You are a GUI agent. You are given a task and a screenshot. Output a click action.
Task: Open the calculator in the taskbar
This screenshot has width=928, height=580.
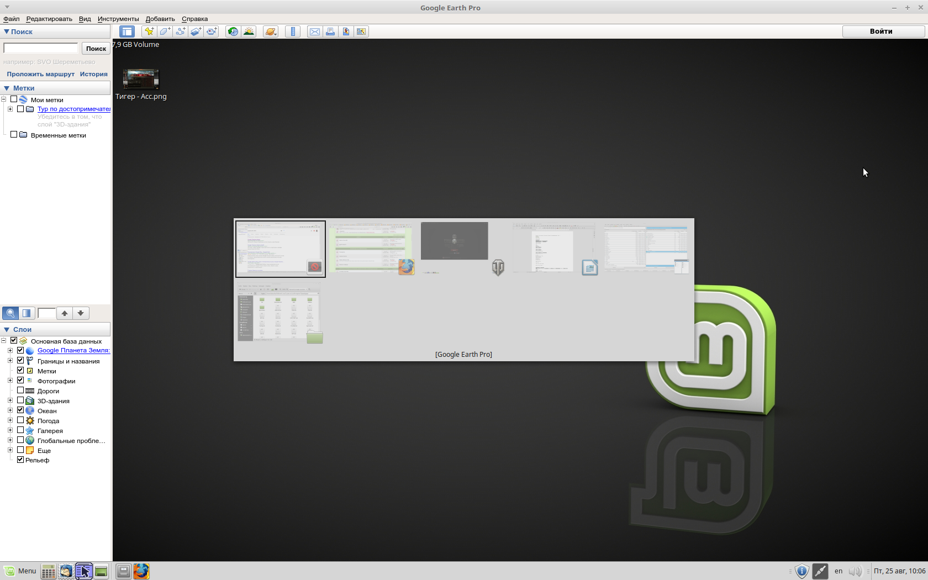click(x=48, y=571)
